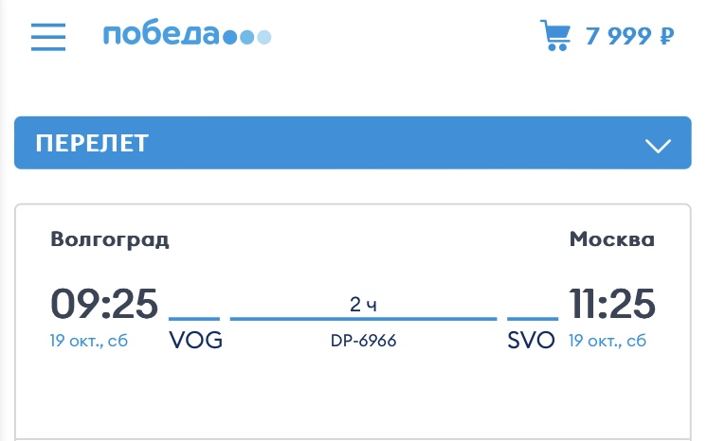Click the three dots in the Победа logo

247,38
